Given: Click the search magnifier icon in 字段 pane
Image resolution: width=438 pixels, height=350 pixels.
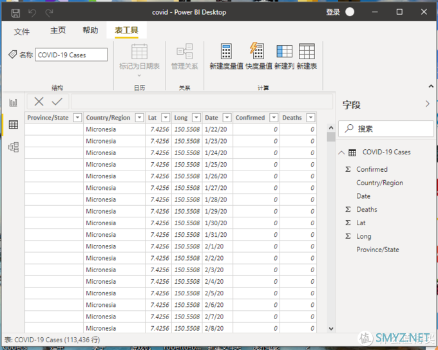Looking at the screenshot, I should point(349,129).
